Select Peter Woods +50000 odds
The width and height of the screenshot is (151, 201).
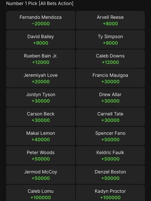[41, 155]
